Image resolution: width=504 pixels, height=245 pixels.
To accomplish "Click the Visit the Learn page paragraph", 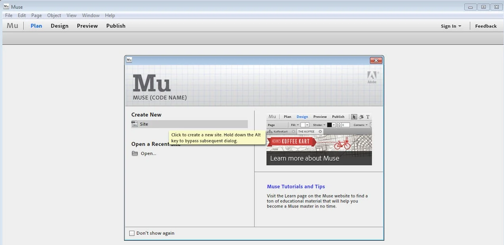I will 317,201.
